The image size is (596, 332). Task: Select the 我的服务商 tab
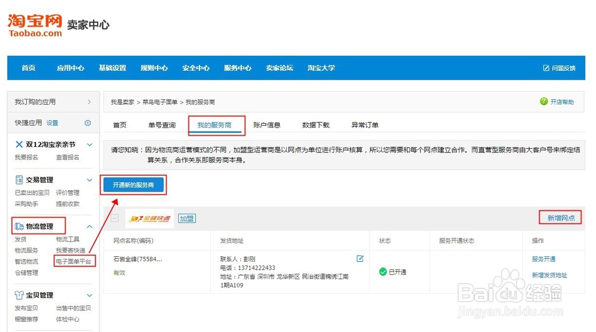click(215, 125)
